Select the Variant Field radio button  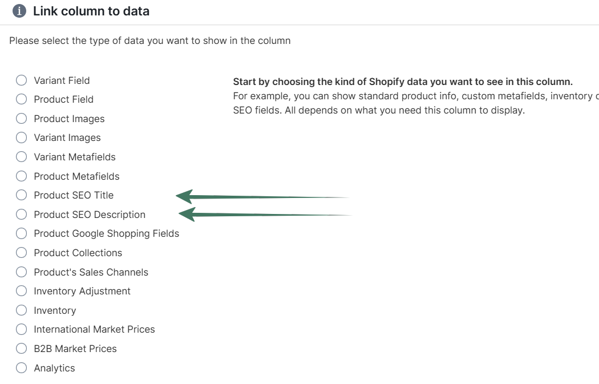(21, 80)
